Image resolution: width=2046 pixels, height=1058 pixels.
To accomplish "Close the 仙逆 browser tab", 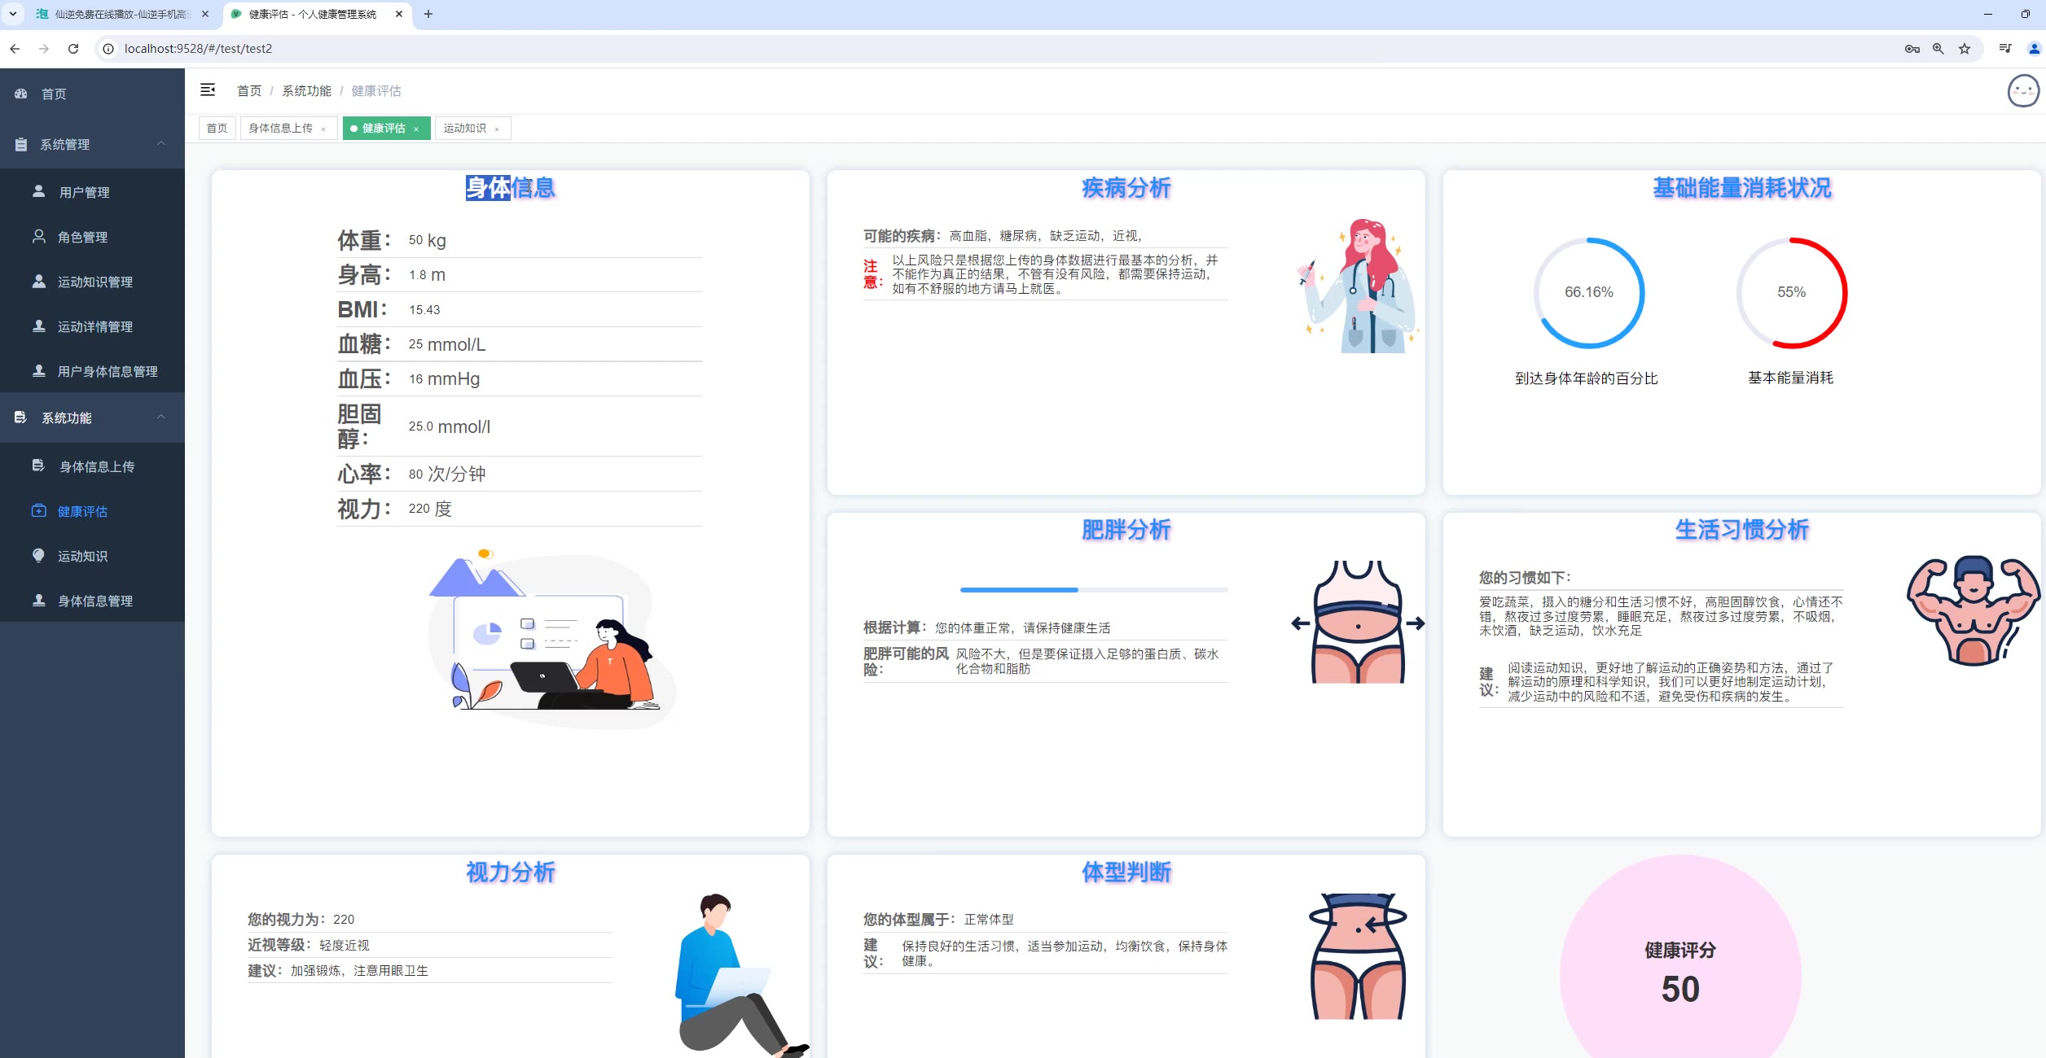I will (x=205, y=14).
